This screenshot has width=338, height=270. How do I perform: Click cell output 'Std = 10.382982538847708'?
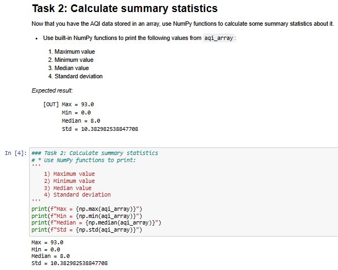coord(70,263)
